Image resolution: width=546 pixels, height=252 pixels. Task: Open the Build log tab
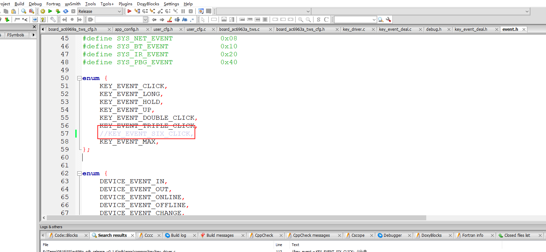pyautogui.click(x=178, y=235)
